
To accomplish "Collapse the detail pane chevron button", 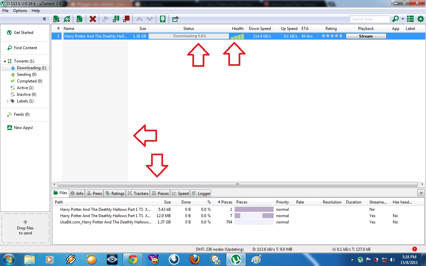I will click(x=421, y=193).
